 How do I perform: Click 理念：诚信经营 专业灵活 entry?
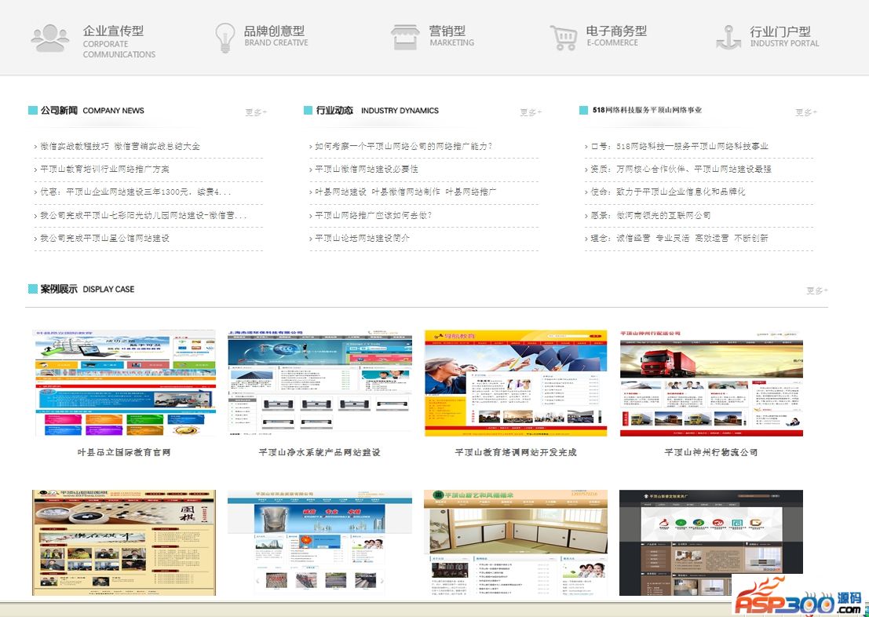pos(679,238)
